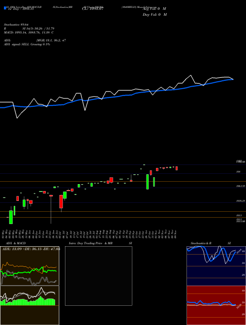Click the 'Avg Vol: 0 M' label
This screenshot has width=246, height=325.
tap(154, 8)
